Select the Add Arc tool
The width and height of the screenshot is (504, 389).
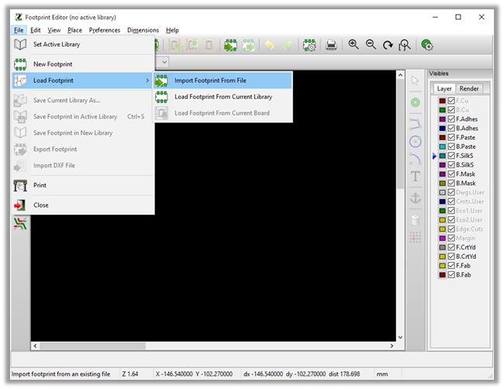[x=416, y=159]
